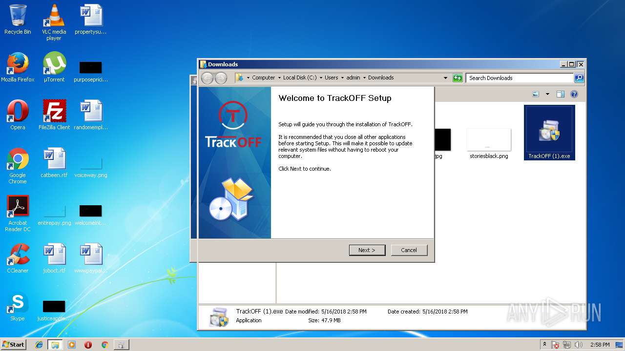Select the welcomeint... file on desktop
Screen dimensions: 625x351
click(x=91, y=214)
